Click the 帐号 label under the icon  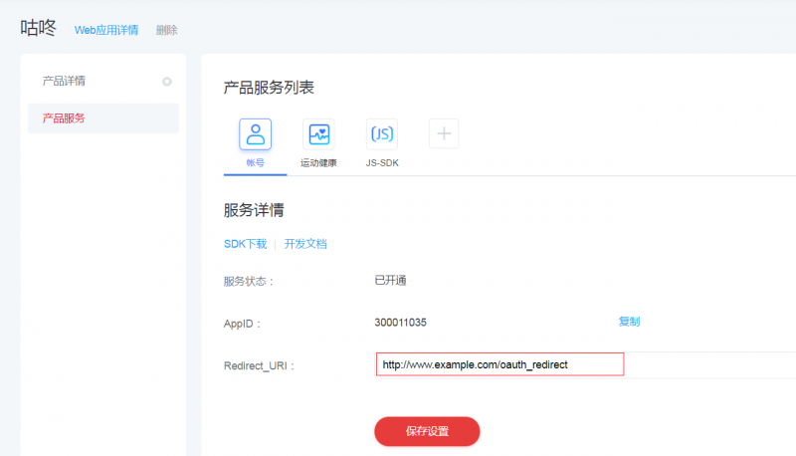(255, 162)
